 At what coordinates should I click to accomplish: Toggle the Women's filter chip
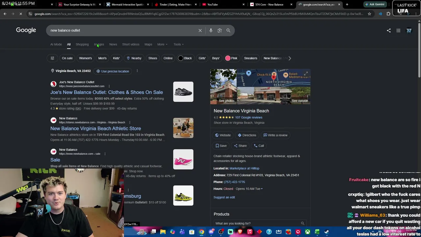pyautogui.click(x=86, y=58)
